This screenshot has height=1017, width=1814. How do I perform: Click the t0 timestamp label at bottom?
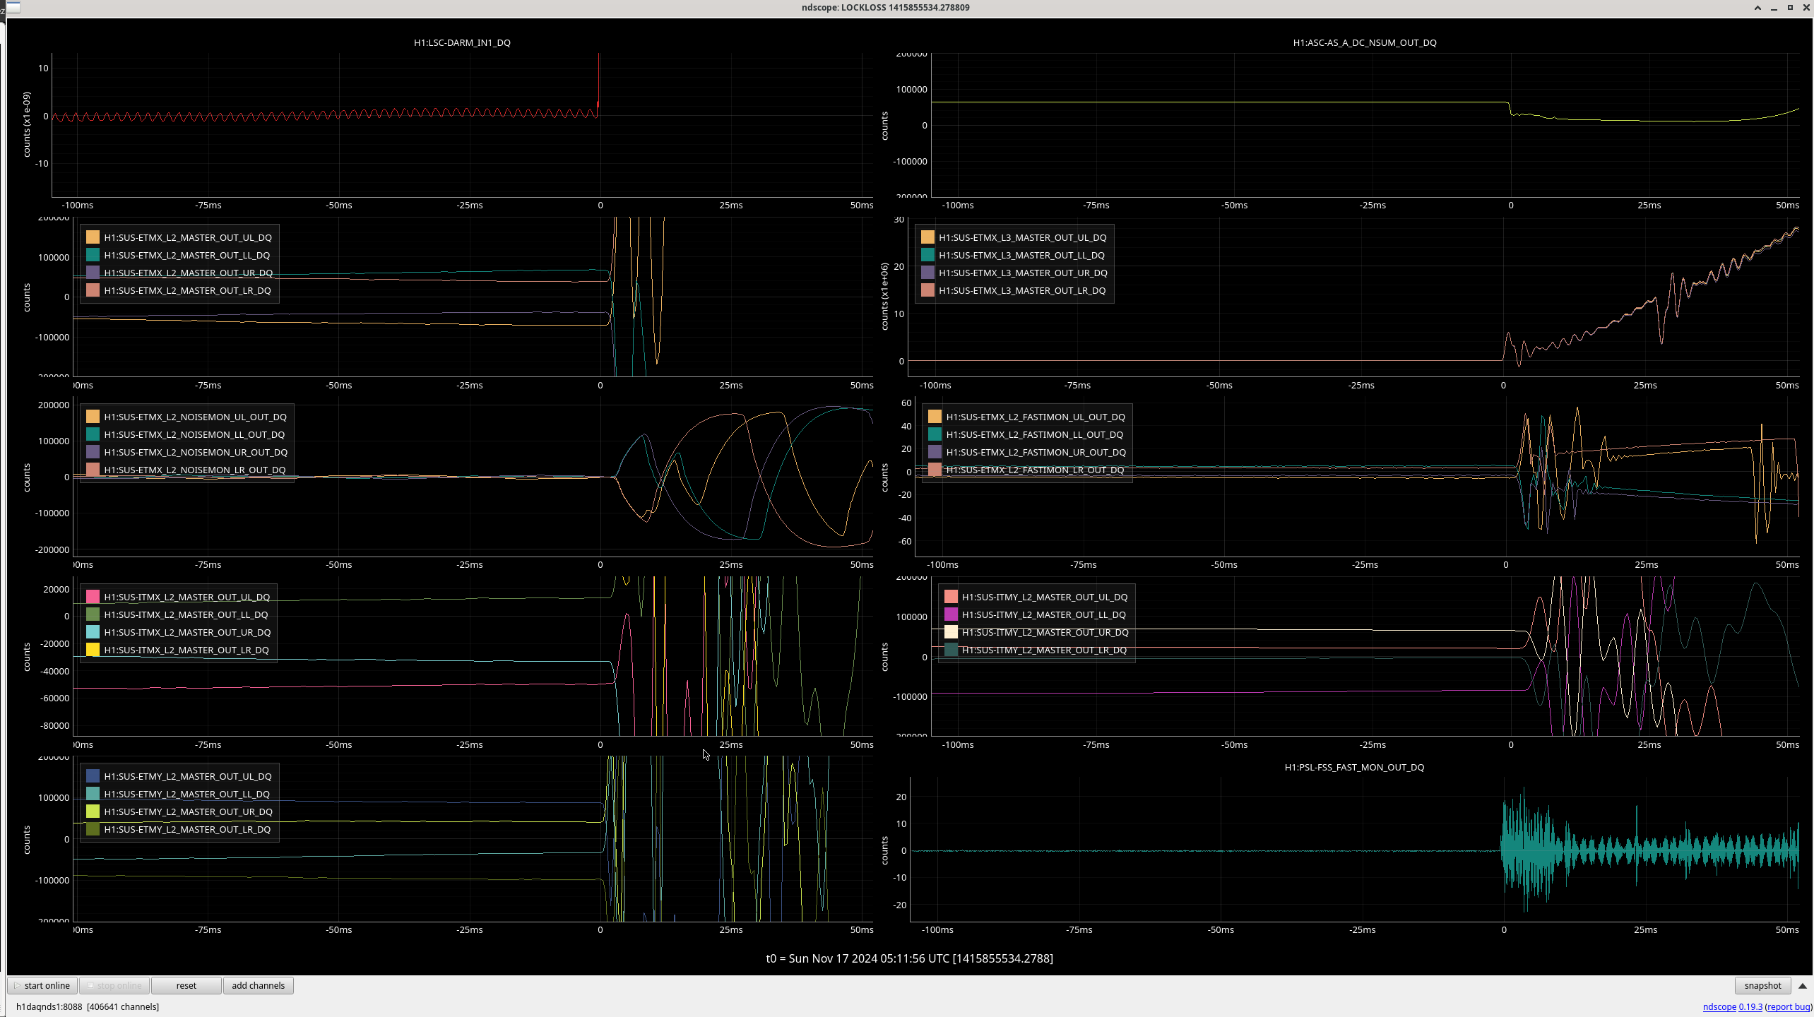909,958
